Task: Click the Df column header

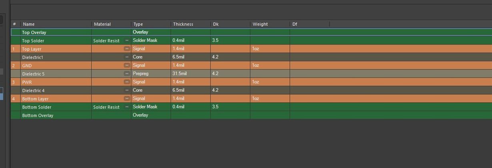Action: [x=310, y=24]
